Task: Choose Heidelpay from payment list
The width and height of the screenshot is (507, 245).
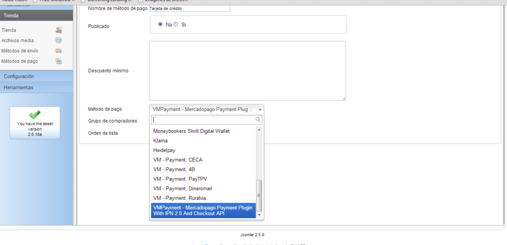Action: click(203, 150)
